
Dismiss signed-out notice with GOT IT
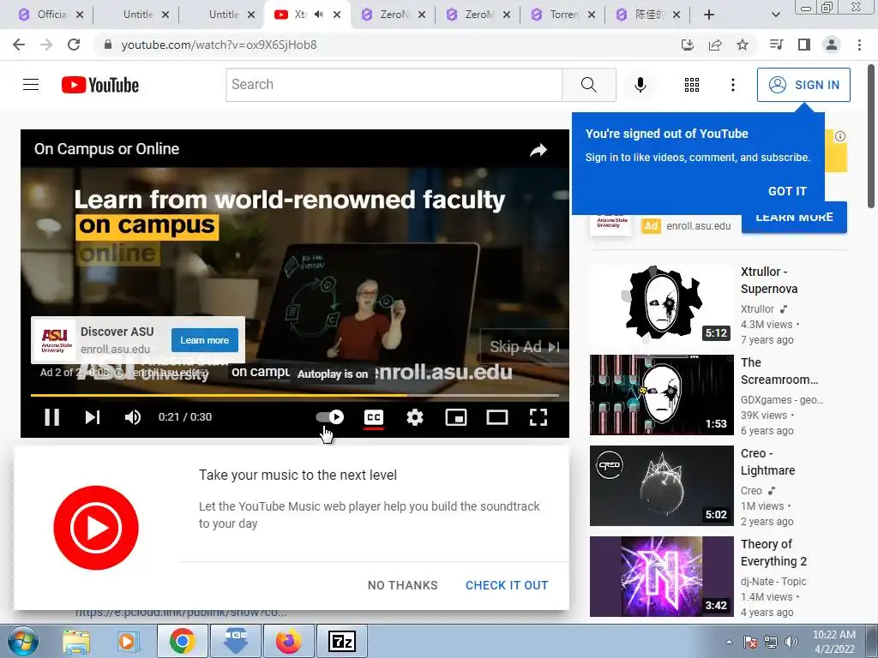pos(787,191)
